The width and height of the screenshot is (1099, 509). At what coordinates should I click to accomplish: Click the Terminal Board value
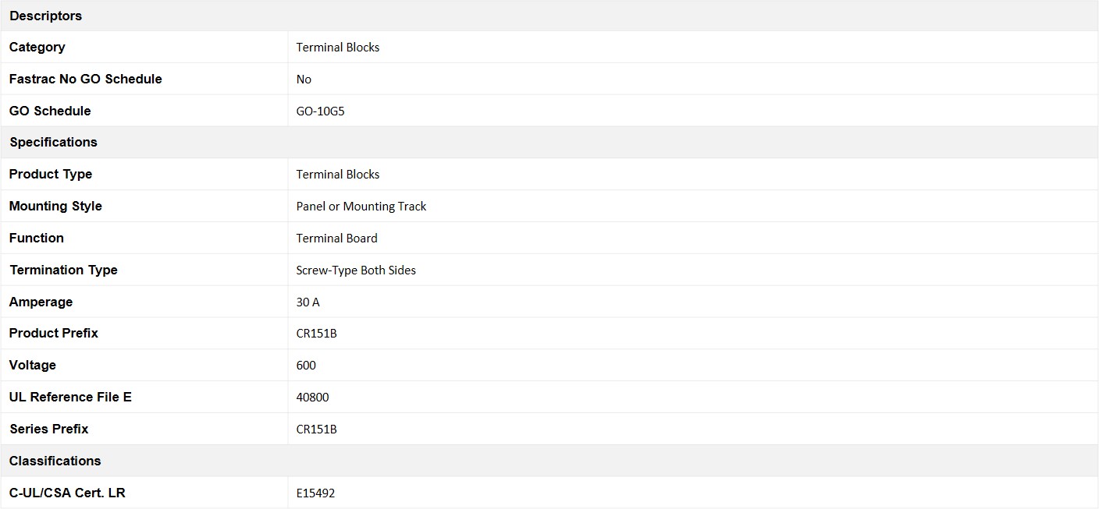coord(336,239)
